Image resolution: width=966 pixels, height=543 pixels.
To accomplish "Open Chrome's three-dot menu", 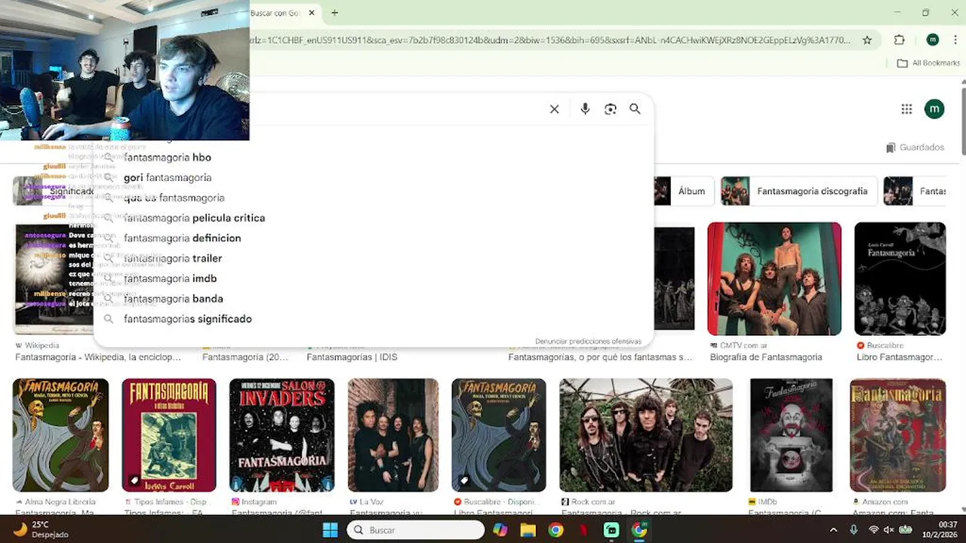I will tap(957, 40).
